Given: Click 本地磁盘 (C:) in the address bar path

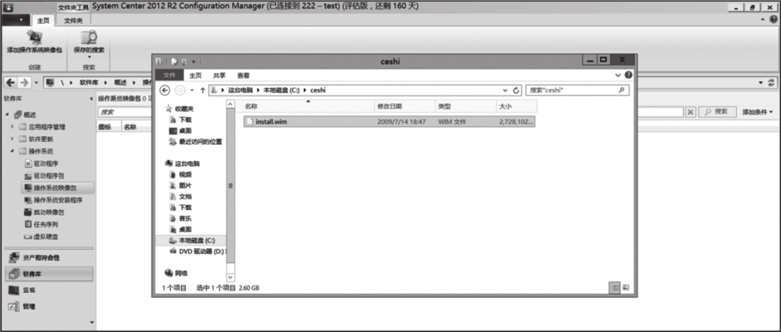Looking at the screenshot, I should pos(281,90).
